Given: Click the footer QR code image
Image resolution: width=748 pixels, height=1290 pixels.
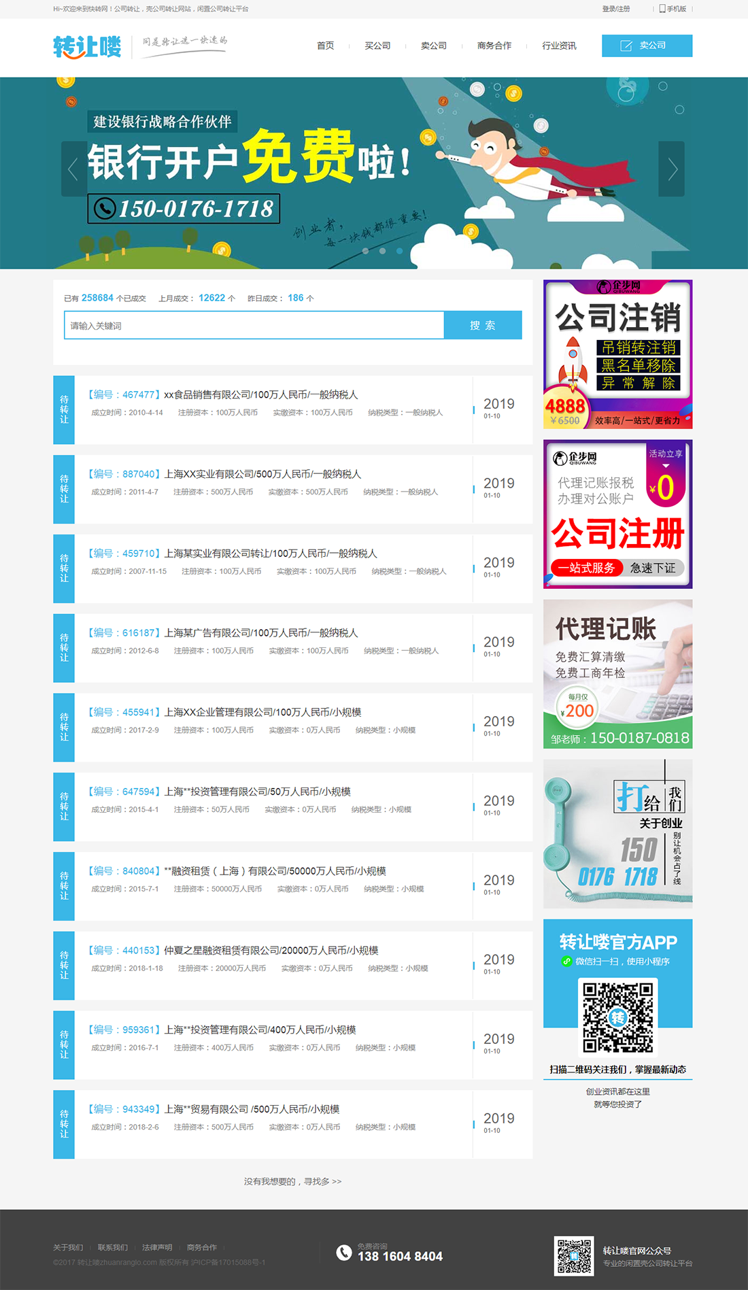Looking at the screenshot, I should (574, 1255).
